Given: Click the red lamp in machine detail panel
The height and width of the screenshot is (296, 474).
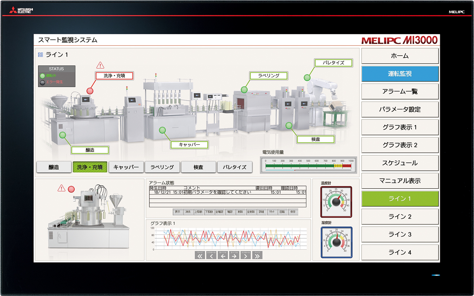Looking at the screenshot, I should tap(71, 189).
